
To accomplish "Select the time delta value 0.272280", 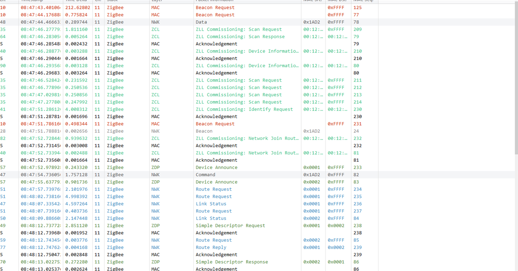I will click(x=77, y=262).
